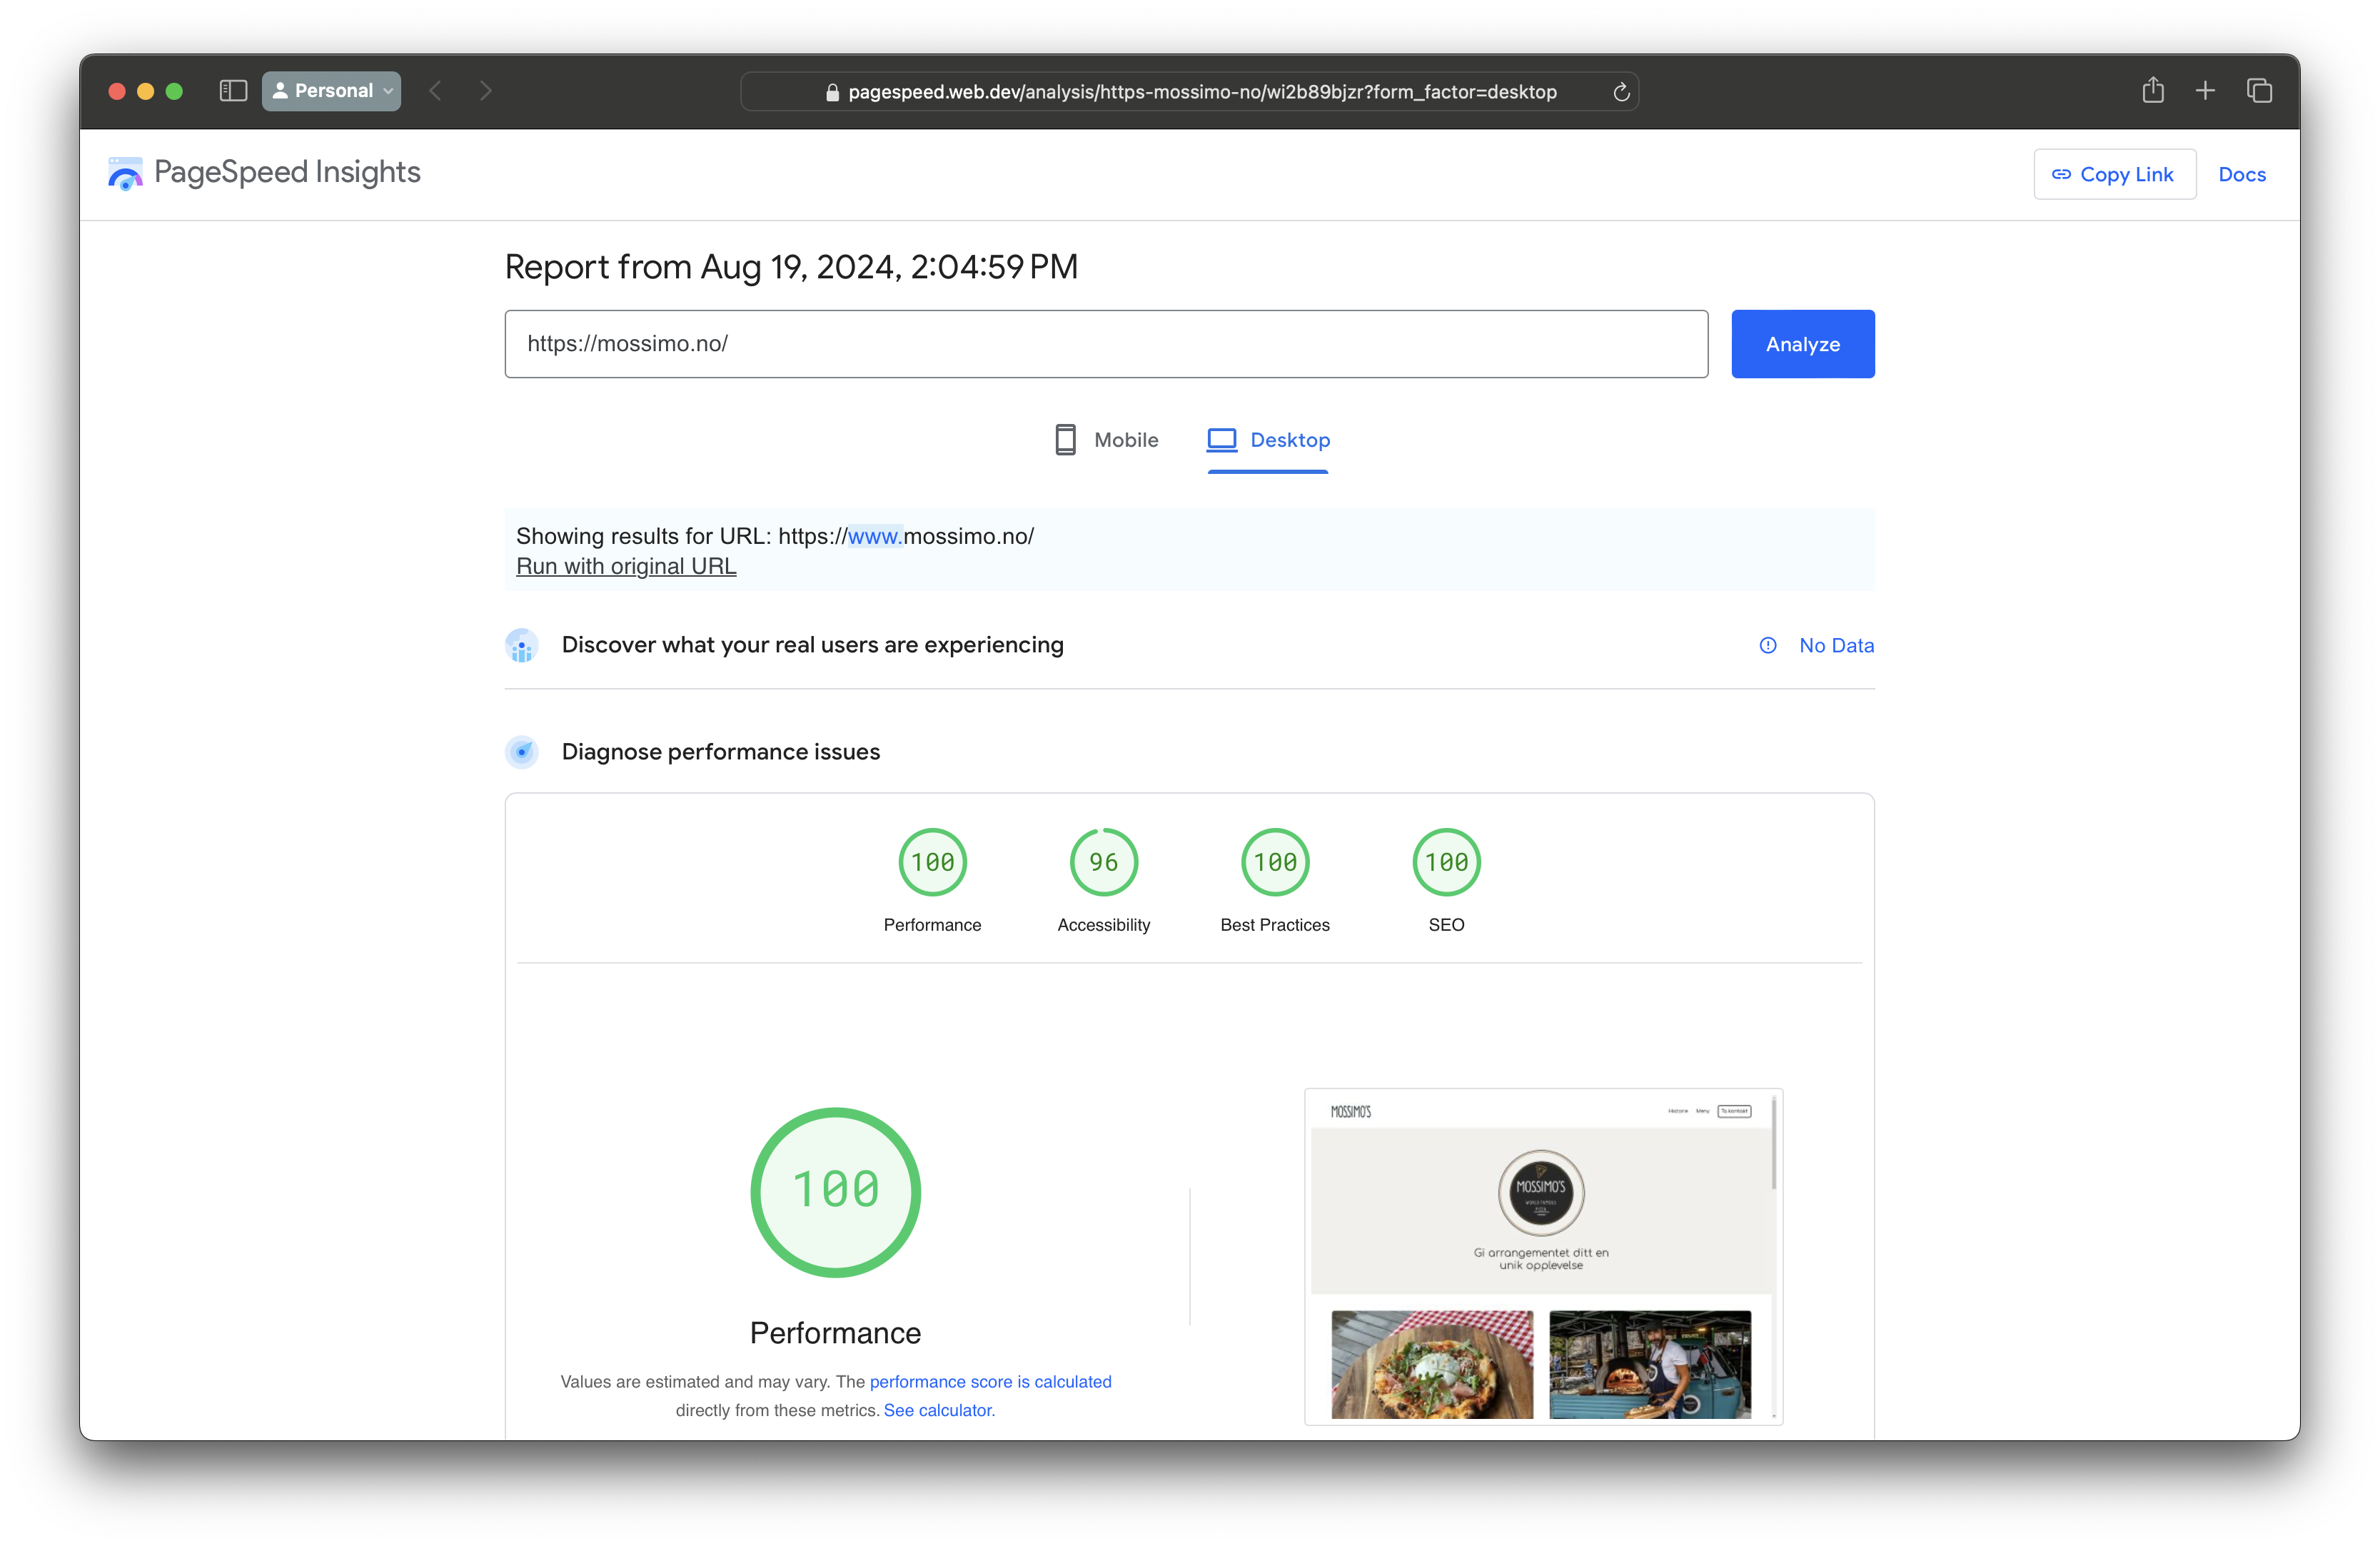Image resolution: width=2380 pixels, height=1546 pixels.
Task: Click the Safari sidebar toggle icon
Action: (233, 91)
